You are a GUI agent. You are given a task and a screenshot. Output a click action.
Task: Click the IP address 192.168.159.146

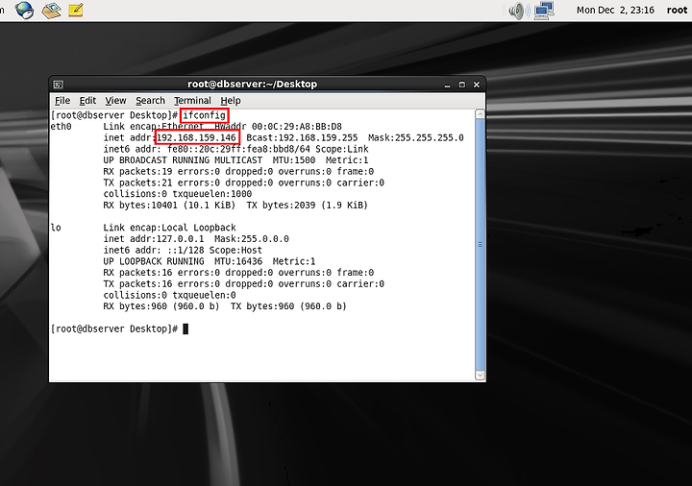pyautogui.click(x=197, y=137)
